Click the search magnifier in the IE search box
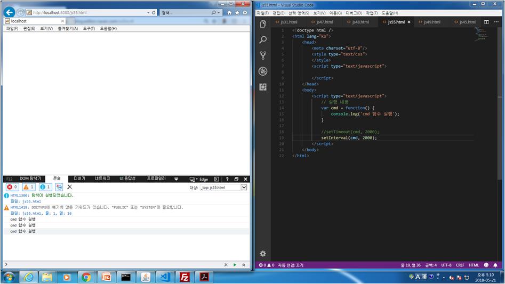Image resolution: width=505 pixels, height=284 pixels. click(213, 13)
